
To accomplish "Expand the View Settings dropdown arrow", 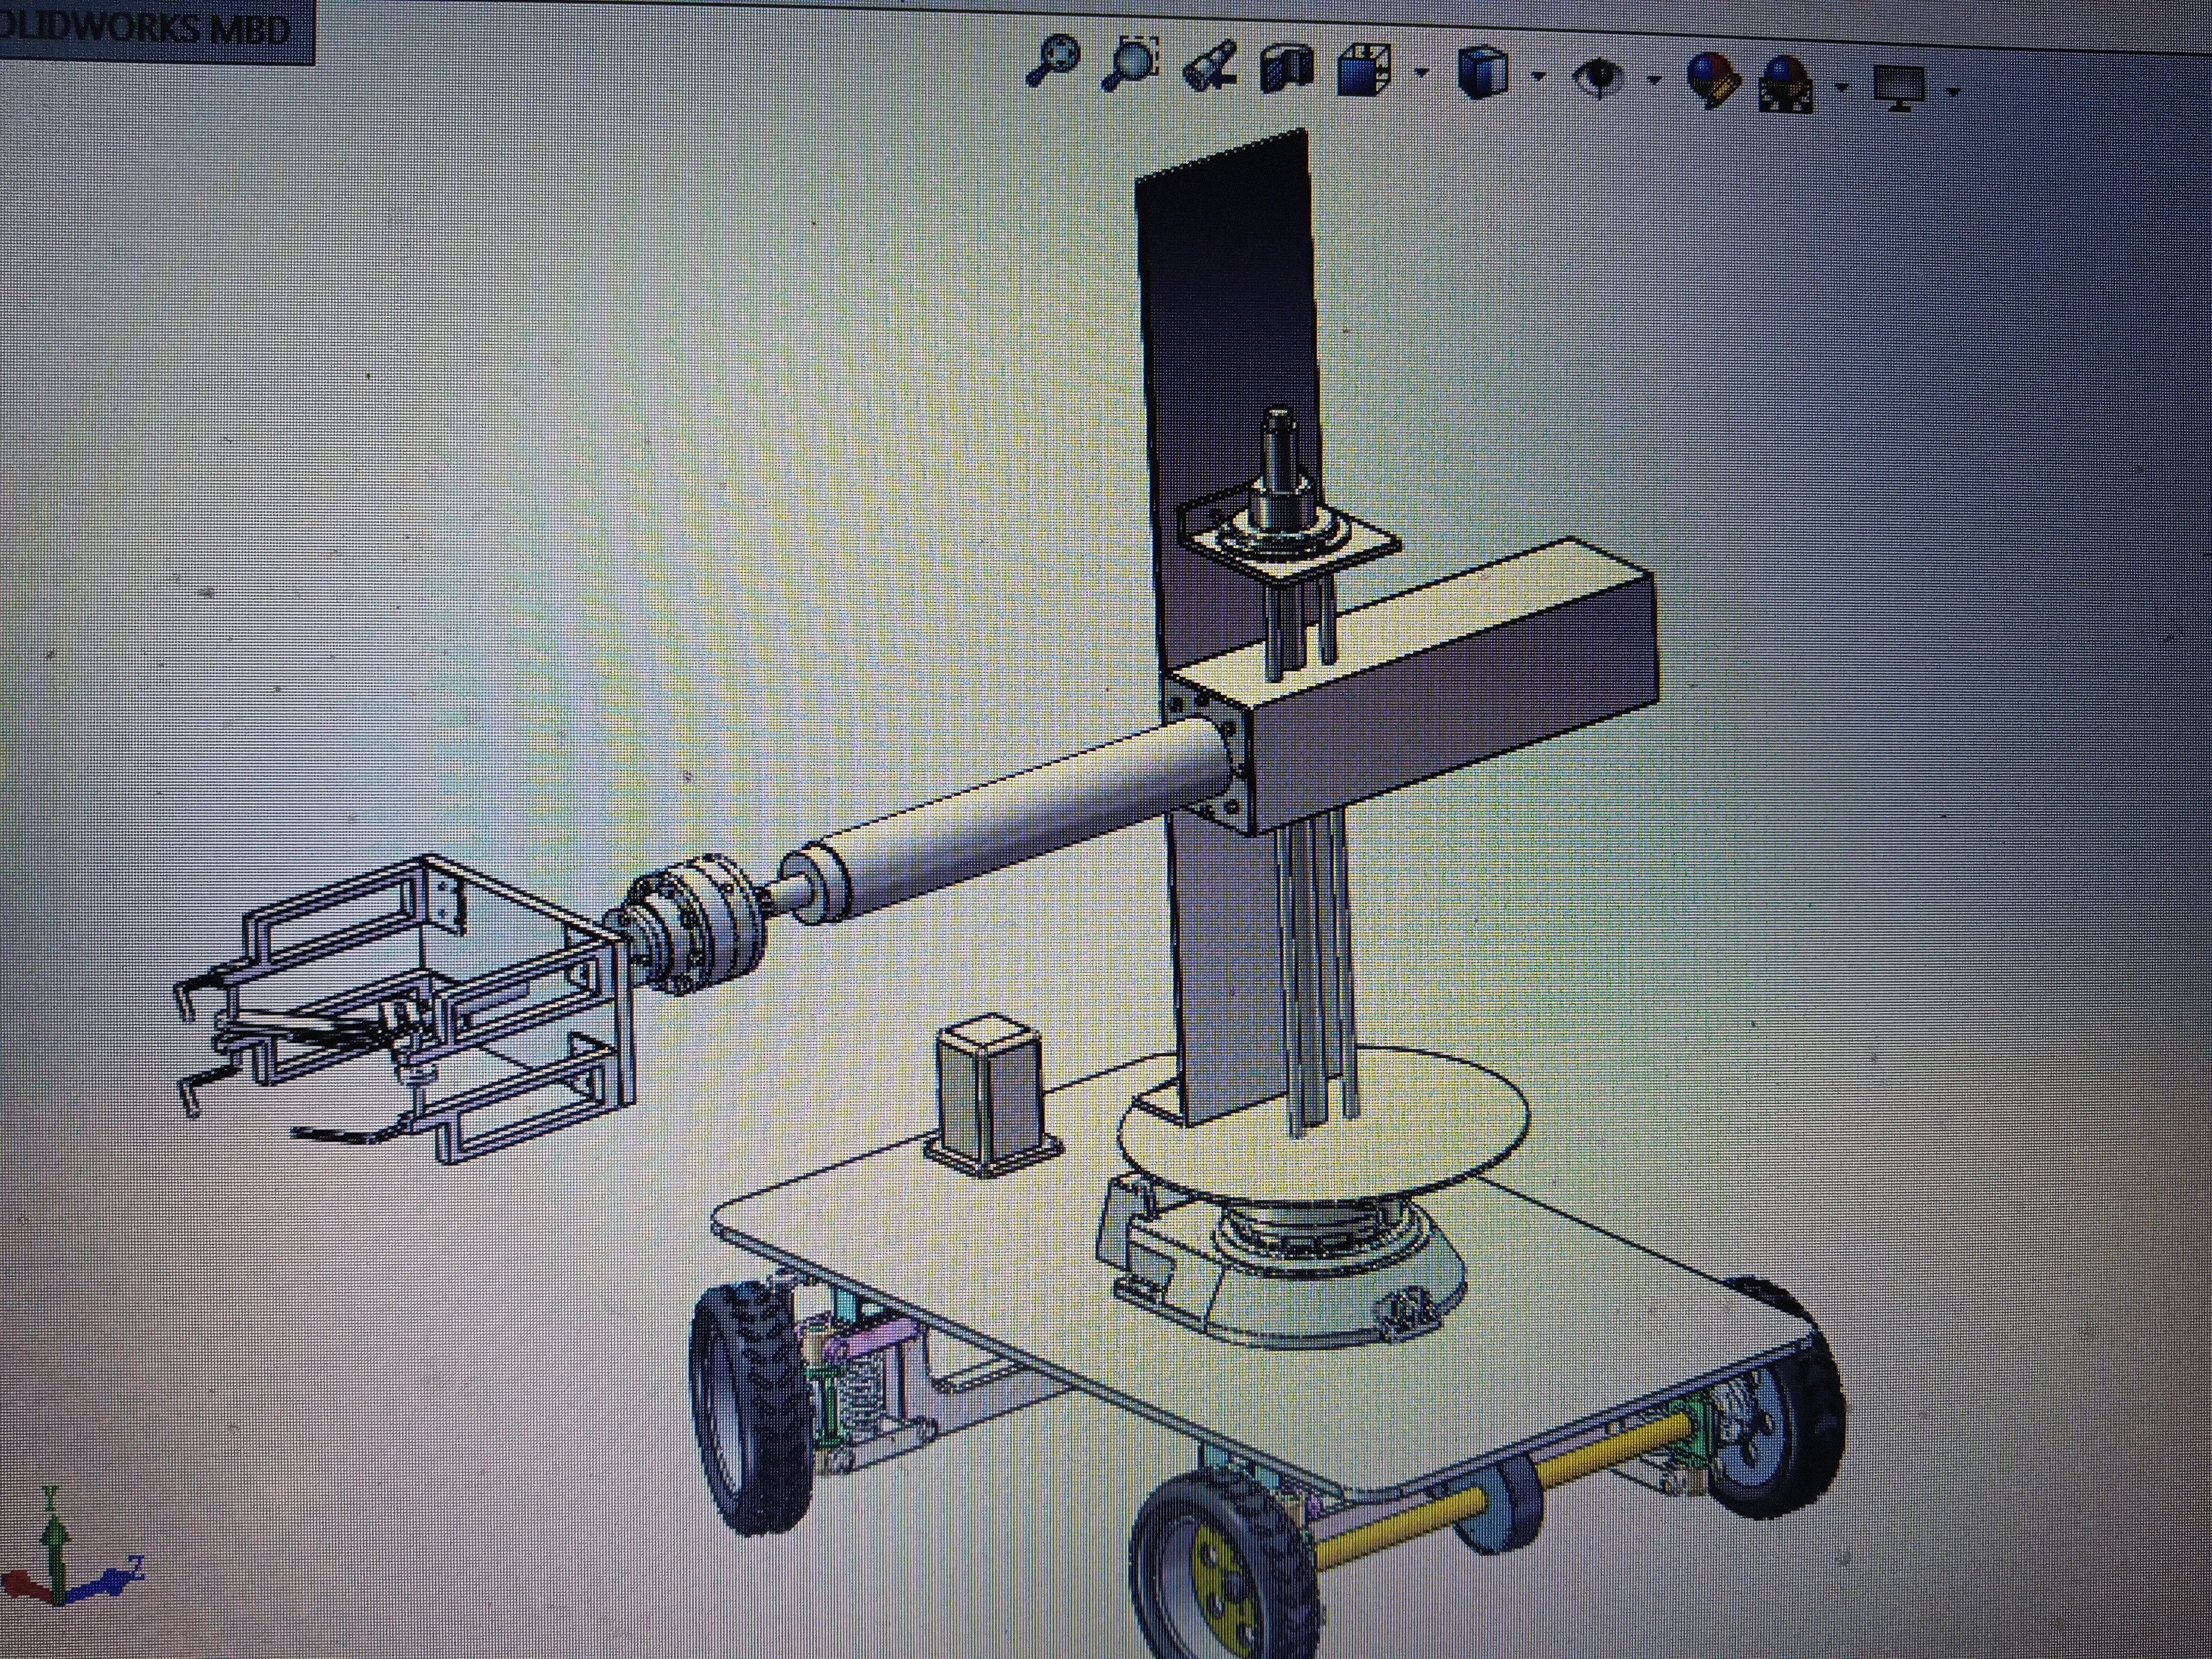I will 1954,91.
